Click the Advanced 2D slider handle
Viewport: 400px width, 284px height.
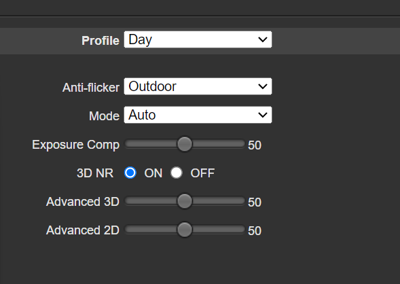coord(185,230)
